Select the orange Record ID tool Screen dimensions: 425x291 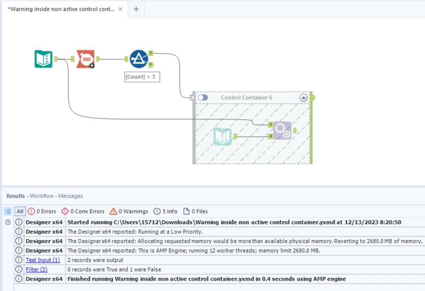point(86,58)
